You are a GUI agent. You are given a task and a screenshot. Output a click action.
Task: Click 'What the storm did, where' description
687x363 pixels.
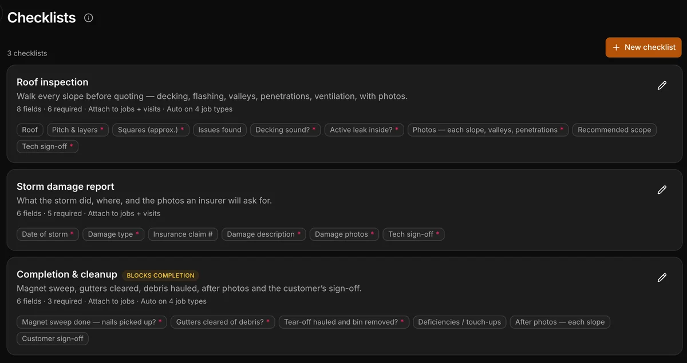pos(144,201)
